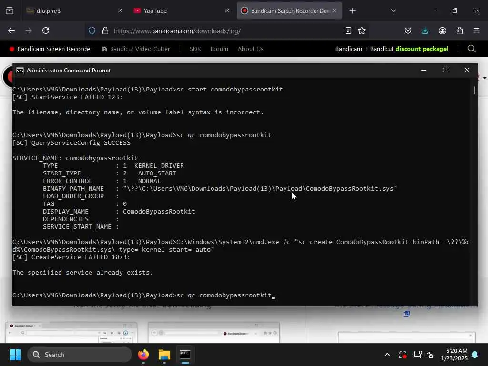Show site security padlock information

point(105,31)
